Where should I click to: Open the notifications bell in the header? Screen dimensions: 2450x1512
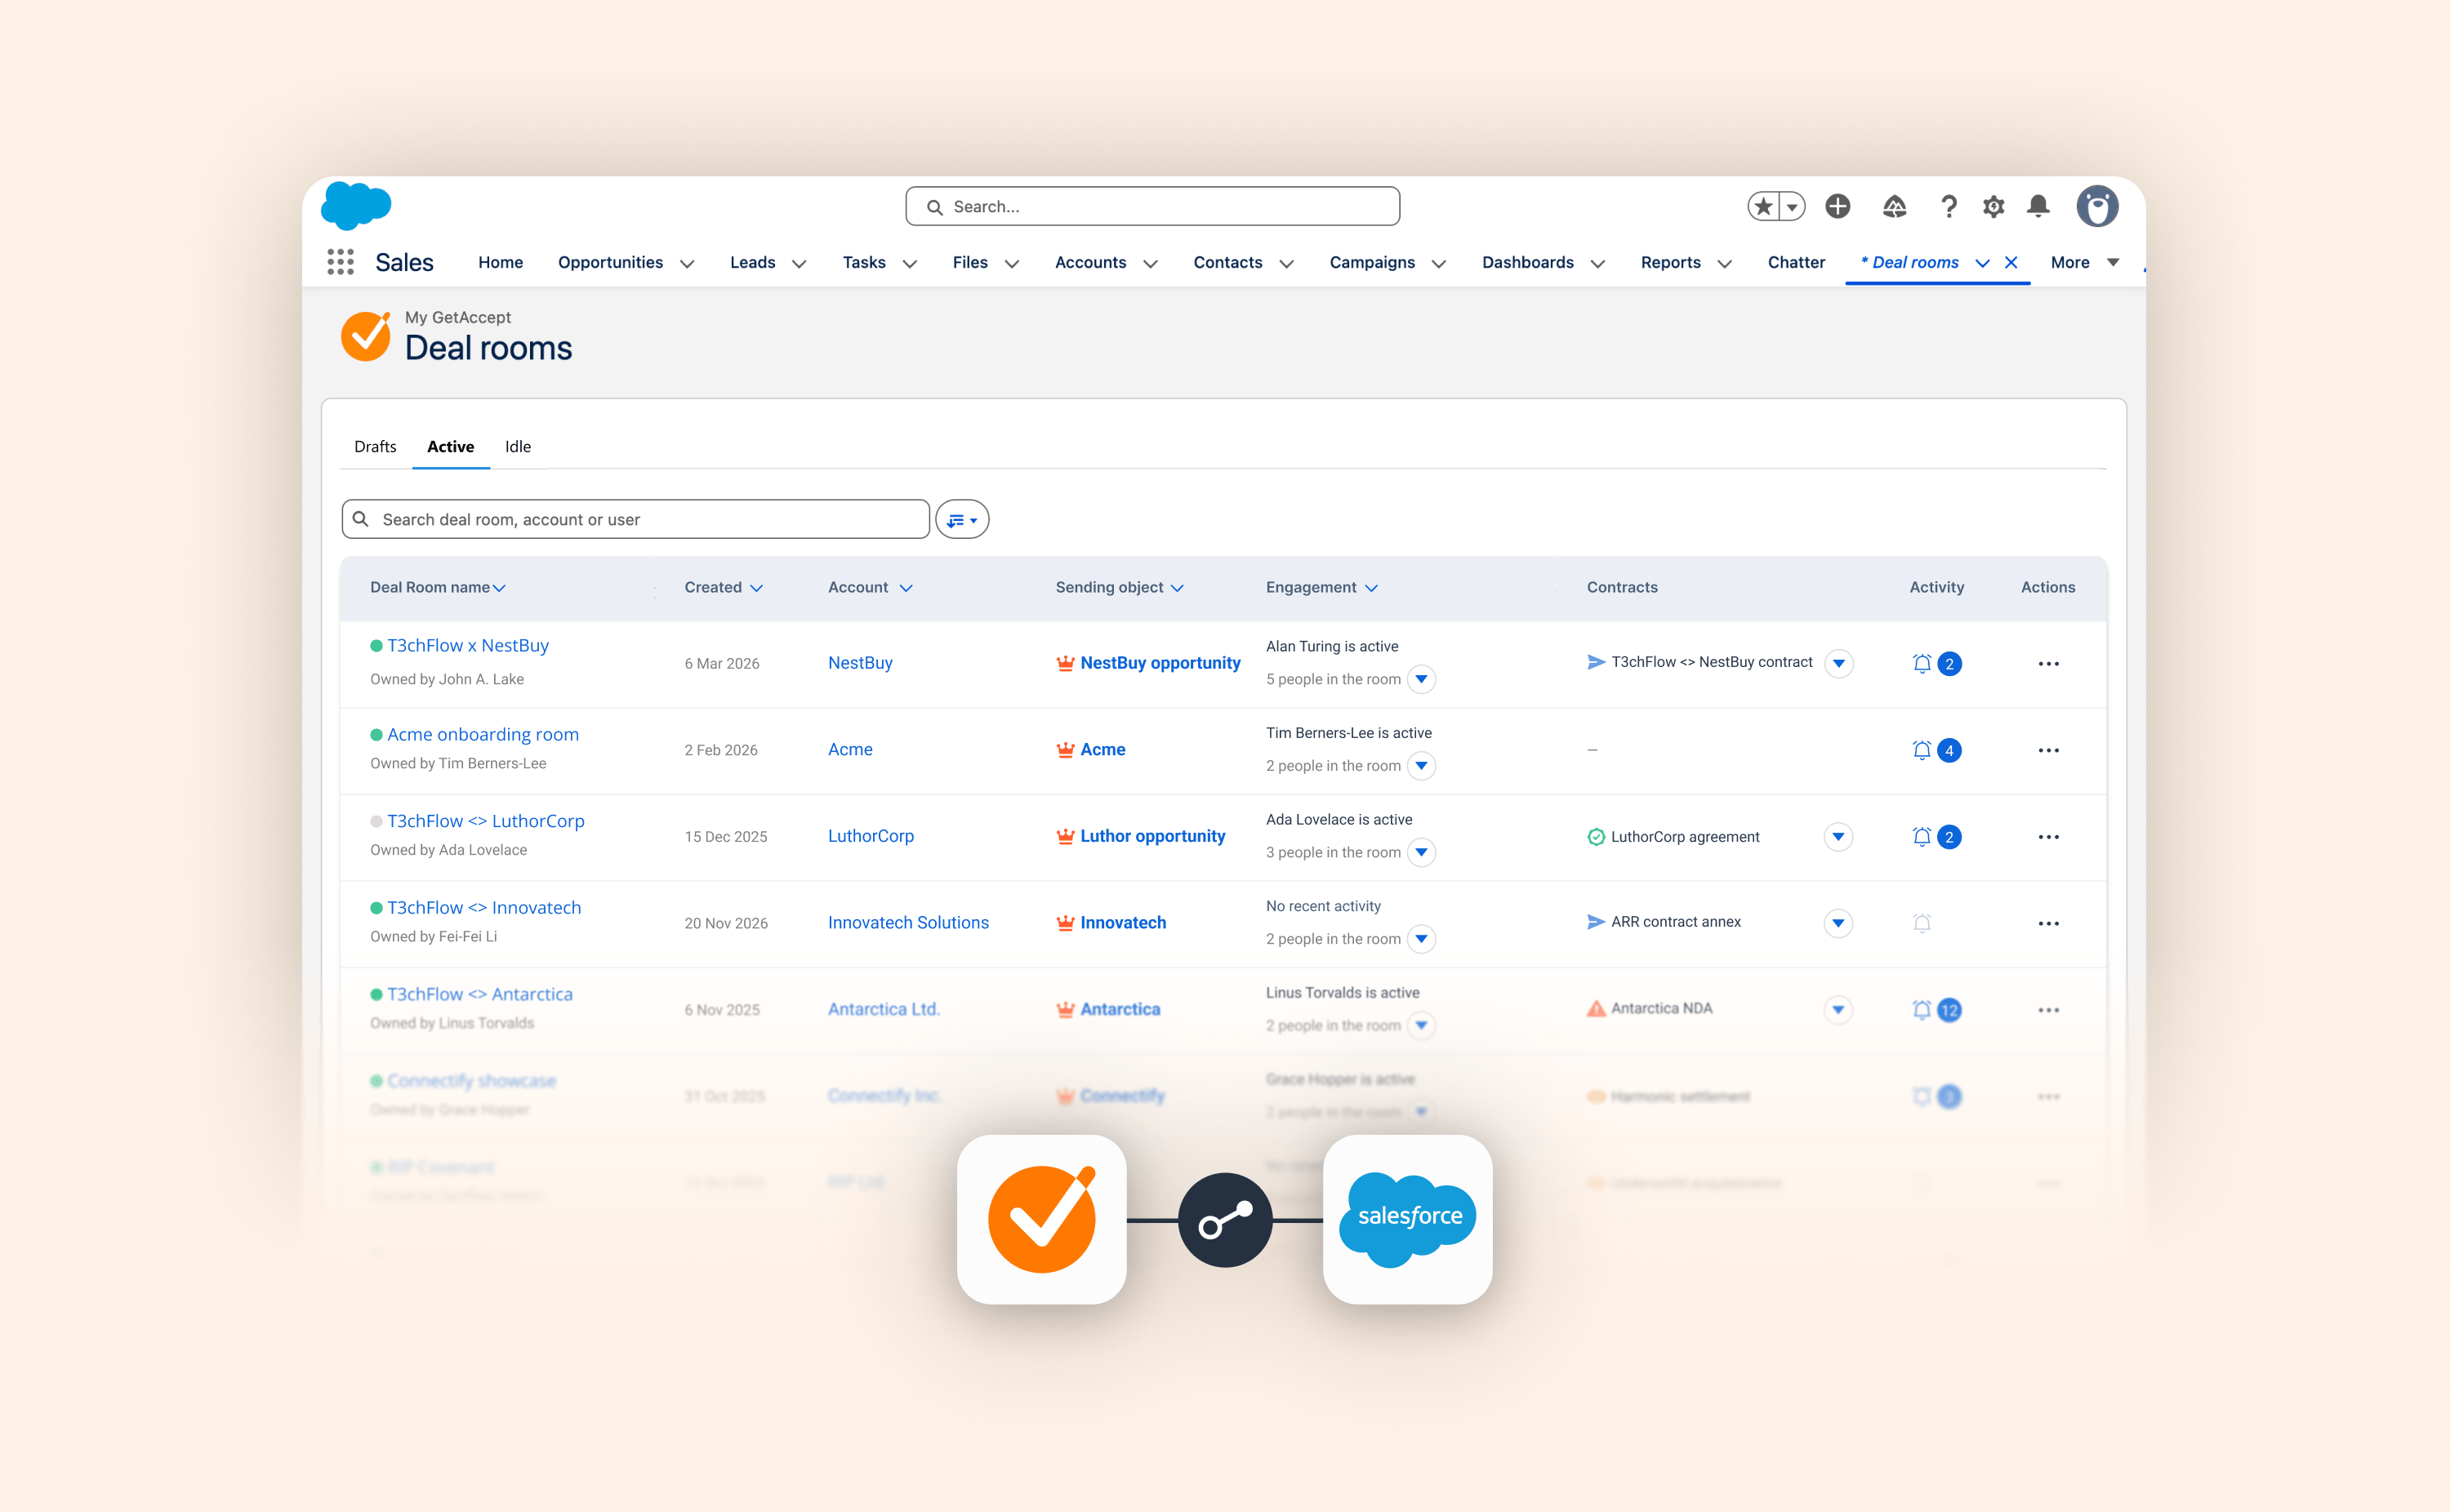[2038, 206]
